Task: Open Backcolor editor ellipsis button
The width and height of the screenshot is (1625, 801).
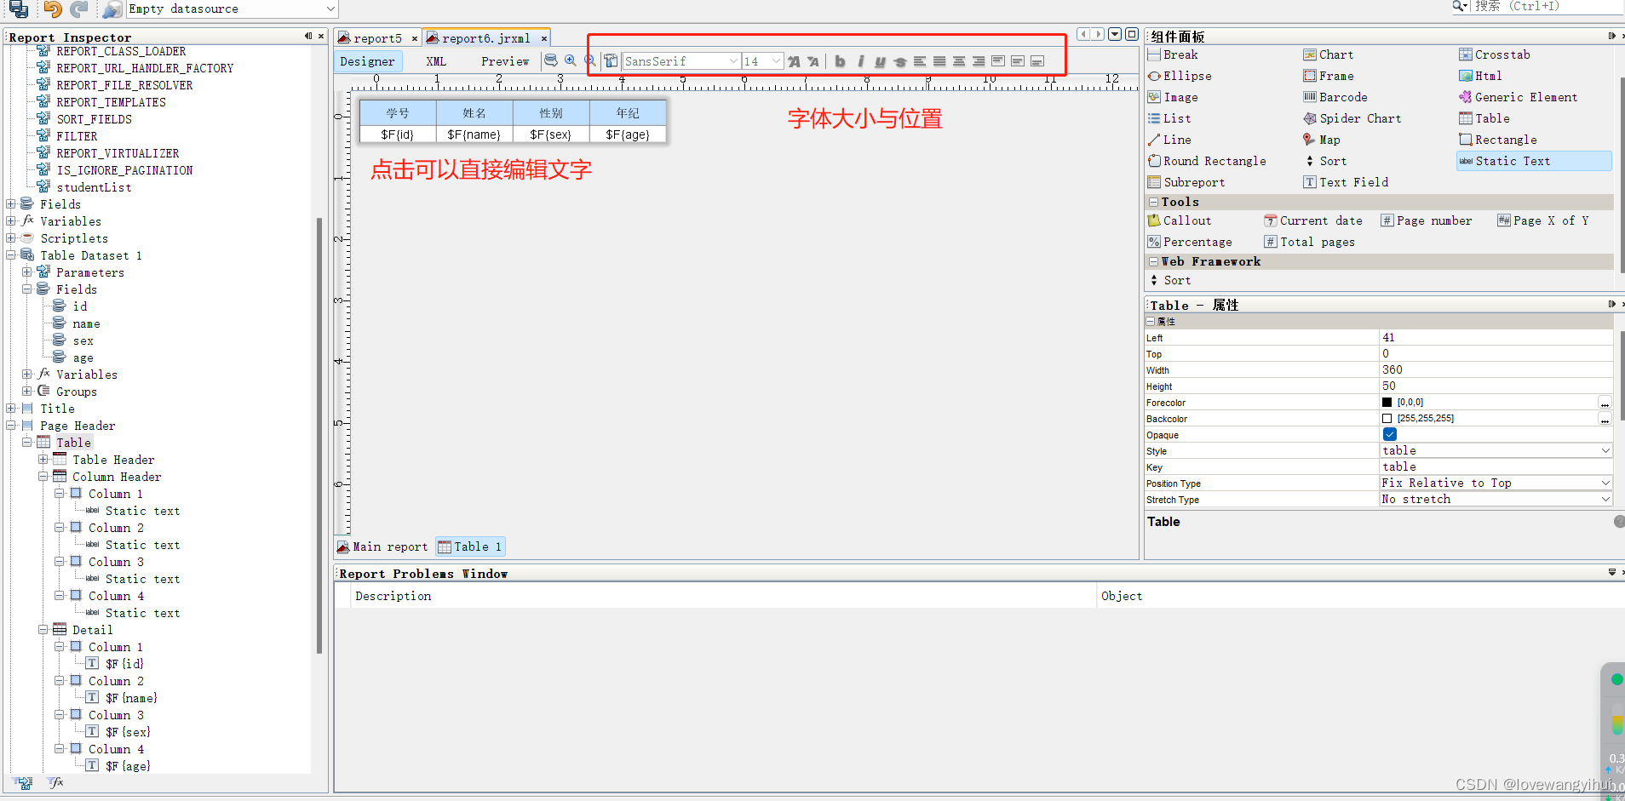Action: (1605, 419)
